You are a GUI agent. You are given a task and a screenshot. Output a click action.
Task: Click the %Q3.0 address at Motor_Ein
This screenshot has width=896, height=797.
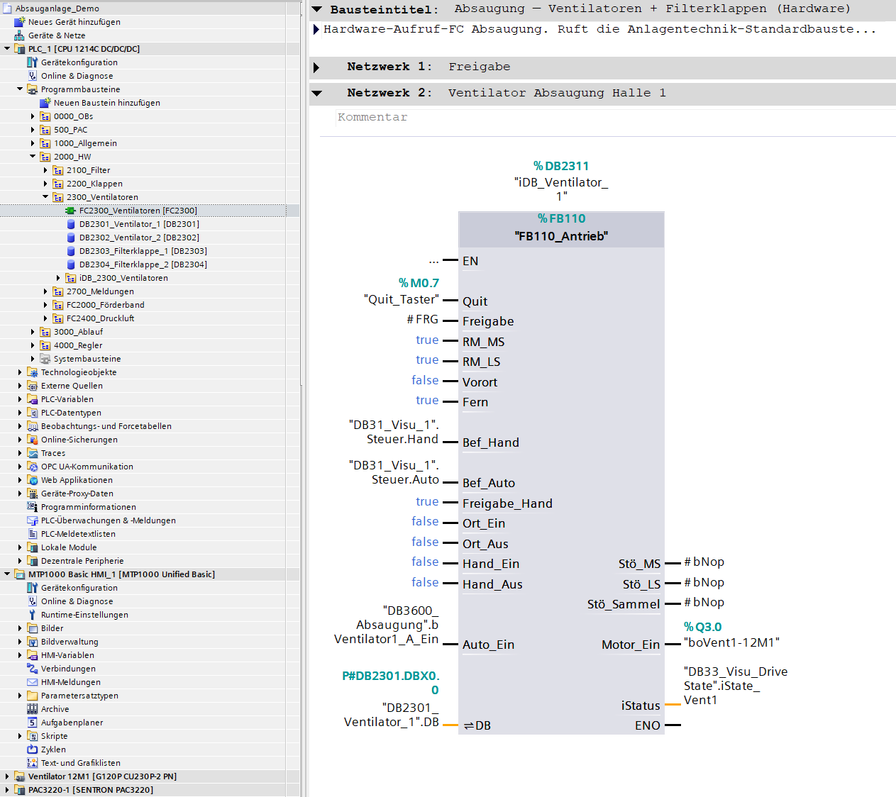point(702,627)
